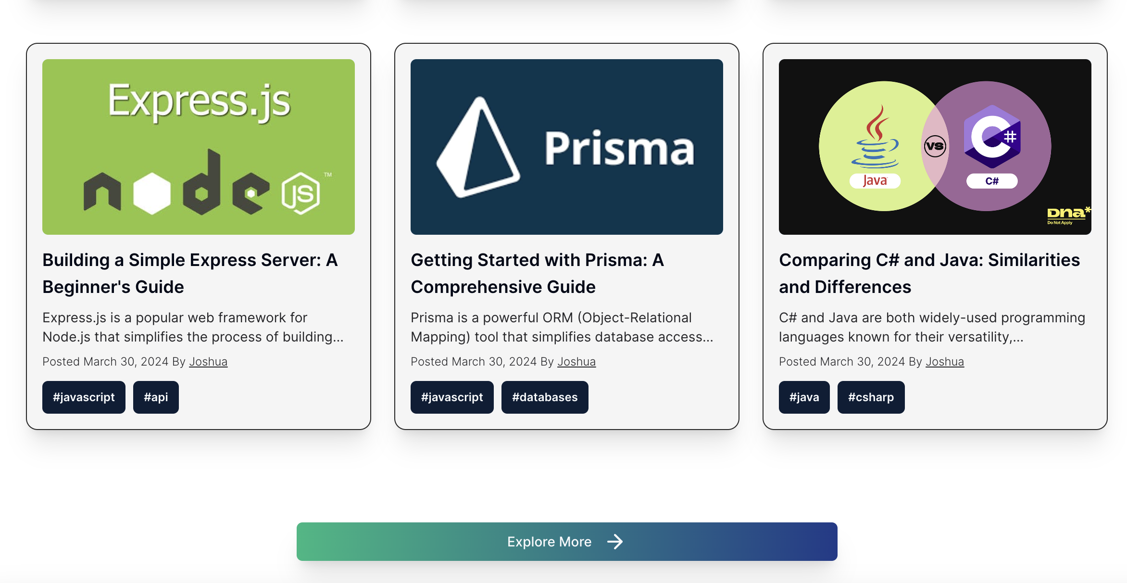1127x583 pixels.
Task: Select the #csharp tag
Action: pyautogui.click(x=871, y=397)
